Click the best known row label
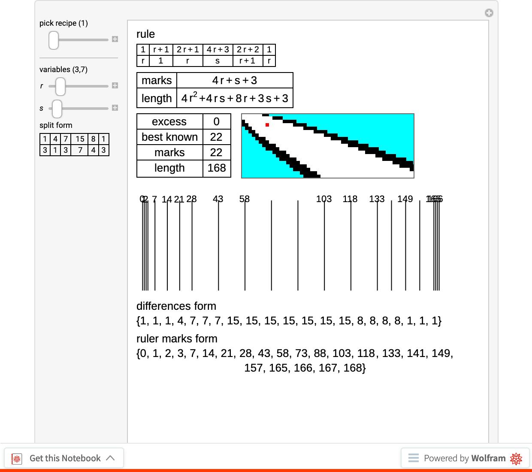 tap(170, 137)
